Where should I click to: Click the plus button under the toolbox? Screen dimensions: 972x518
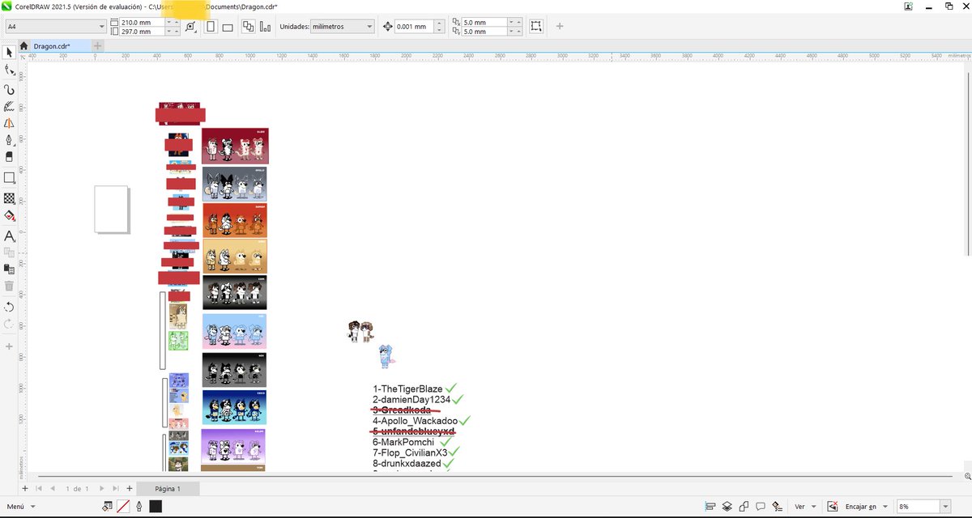tap(9, 346)
